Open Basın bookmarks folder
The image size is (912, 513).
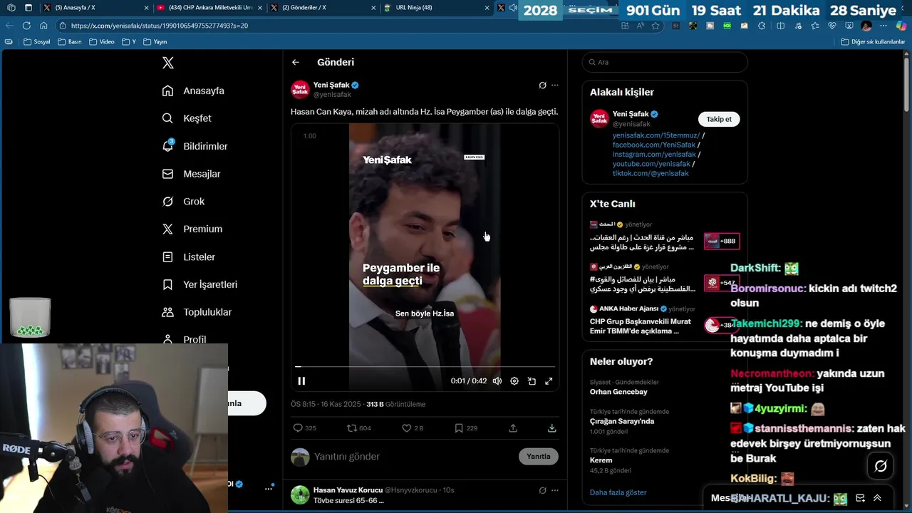[x=70, y=42]
